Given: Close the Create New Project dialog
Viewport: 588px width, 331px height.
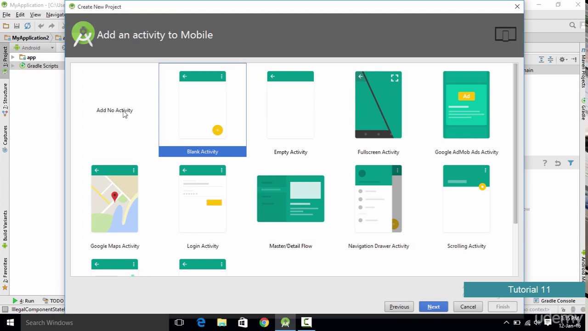Looking at the screenshot, I should pyautogui.click(x=517, y=6).
